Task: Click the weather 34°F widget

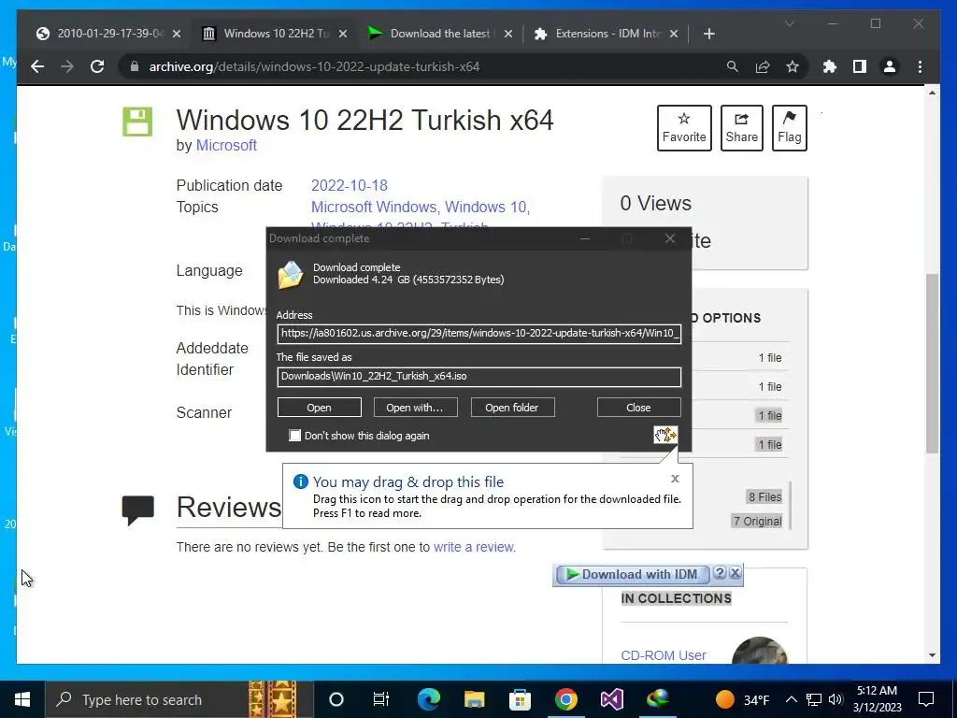Action: pos(743,699)
